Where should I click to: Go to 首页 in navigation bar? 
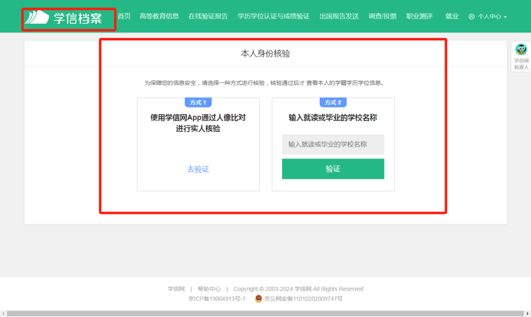coord(123,16)
